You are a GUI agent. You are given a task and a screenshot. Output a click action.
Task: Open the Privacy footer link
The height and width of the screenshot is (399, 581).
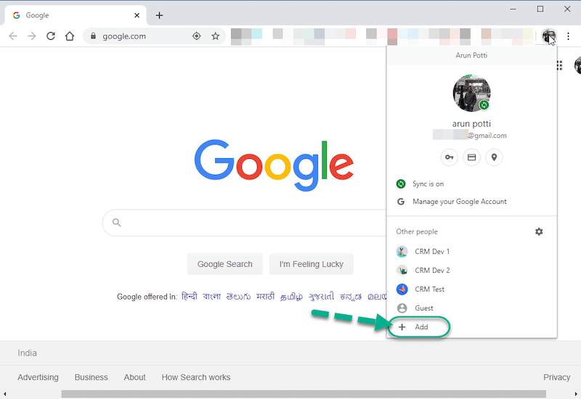(x=556, y=377)
